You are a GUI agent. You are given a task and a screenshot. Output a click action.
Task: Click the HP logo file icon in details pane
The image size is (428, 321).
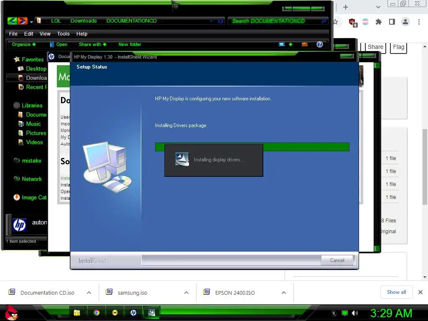pyautogui.click(x=19, y=225)
